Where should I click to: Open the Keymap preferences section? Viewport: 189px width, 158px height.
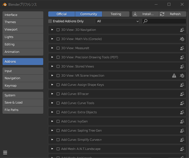point(23,86)
